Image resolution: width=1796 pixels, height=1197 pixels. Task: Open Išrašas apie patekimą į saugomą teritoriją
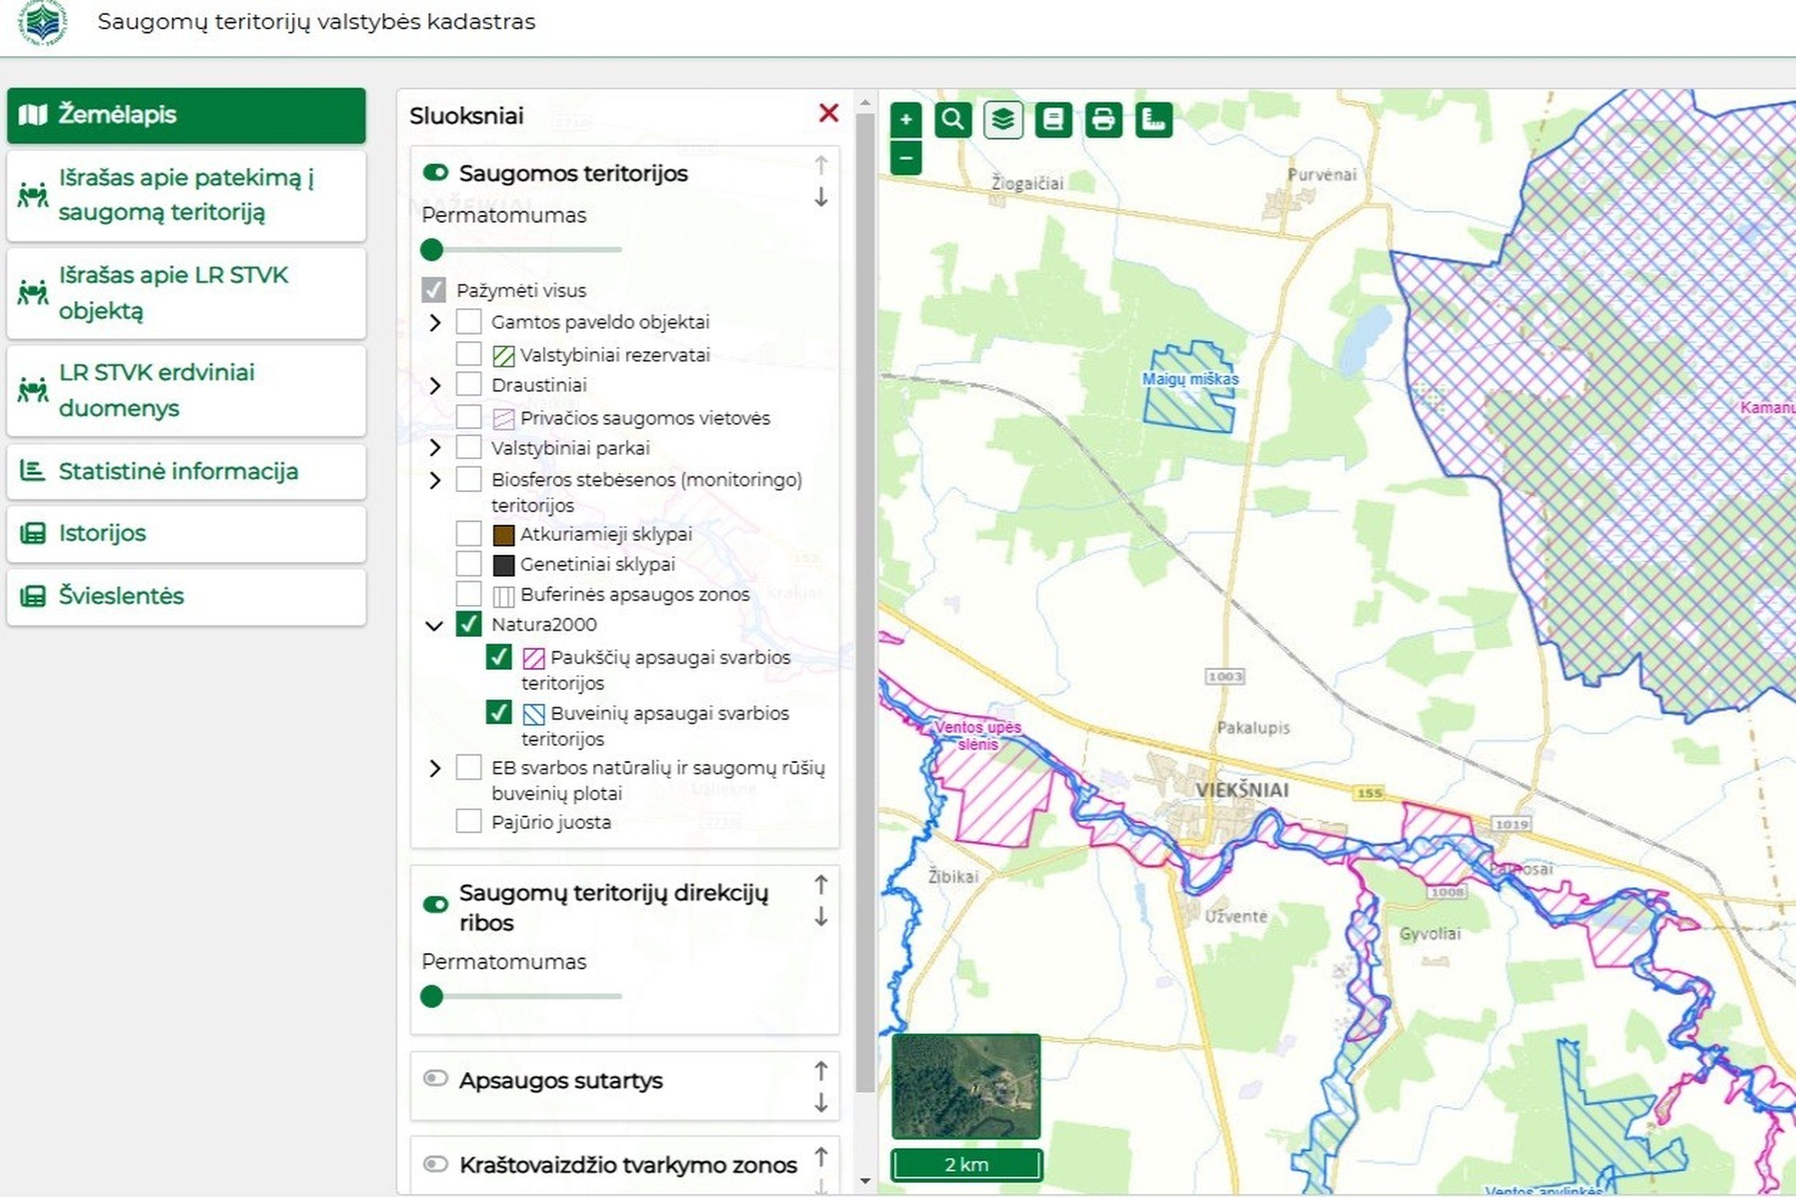(x=186, y=195)
